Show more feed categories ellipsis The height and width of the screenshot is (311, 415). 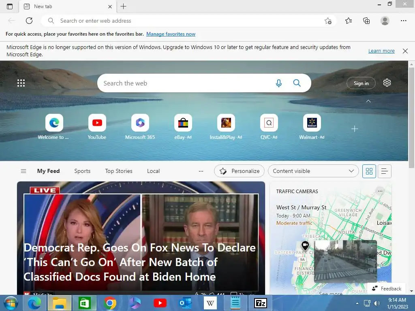click(x=201, y=171)
